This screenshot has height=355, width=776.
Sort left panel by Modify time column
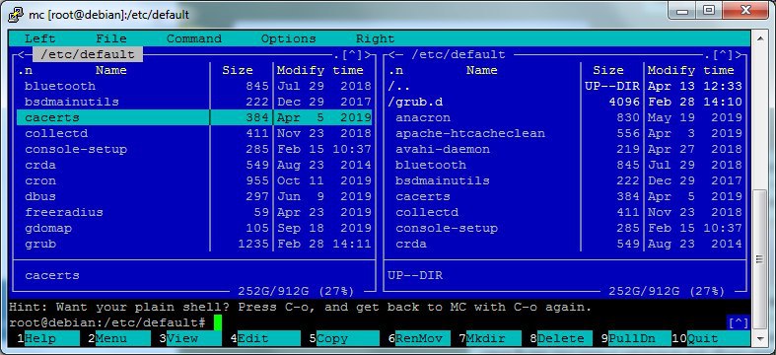coord(320,70)
